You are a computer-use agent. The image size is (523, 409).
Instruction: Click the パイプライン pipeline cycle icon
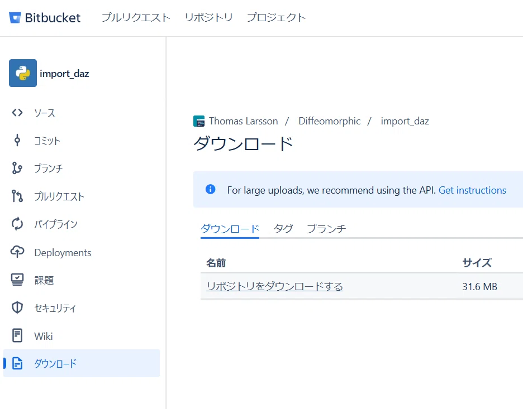pyautogui.click(x=17, y=224)
